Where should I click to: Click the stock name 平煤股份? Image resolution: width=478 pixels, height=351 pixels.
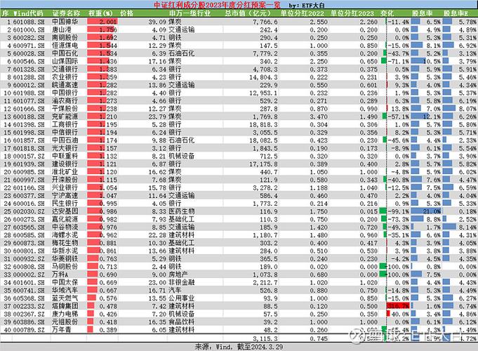tap(65, 109)
